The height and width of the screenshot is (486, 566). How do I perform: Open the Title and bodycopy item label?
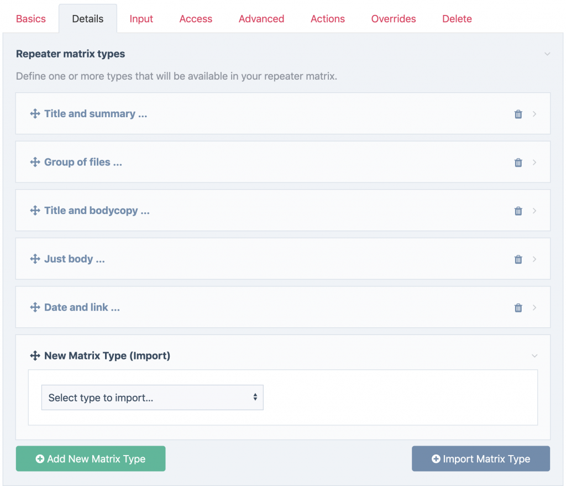point(97,211)
